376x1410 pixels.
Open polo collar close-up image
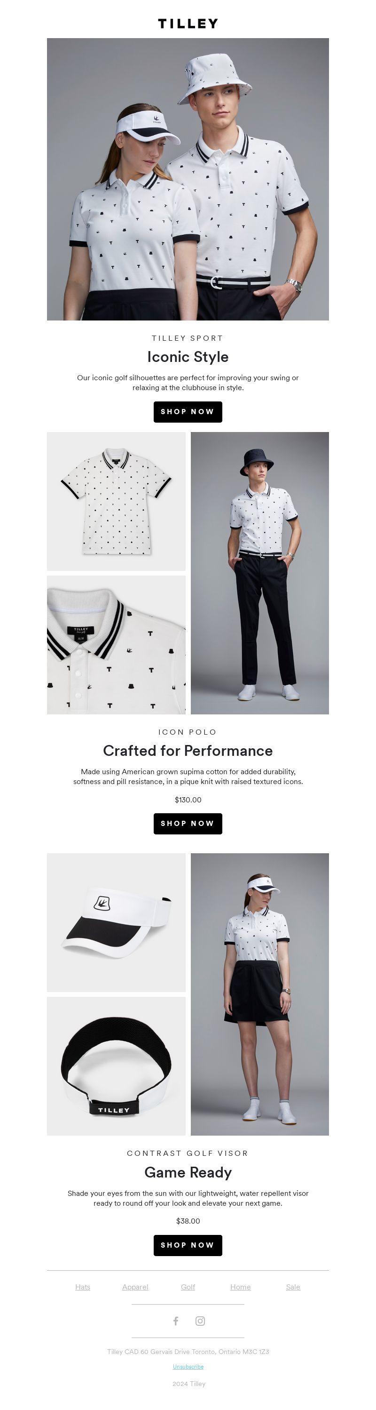click(116, 645)
